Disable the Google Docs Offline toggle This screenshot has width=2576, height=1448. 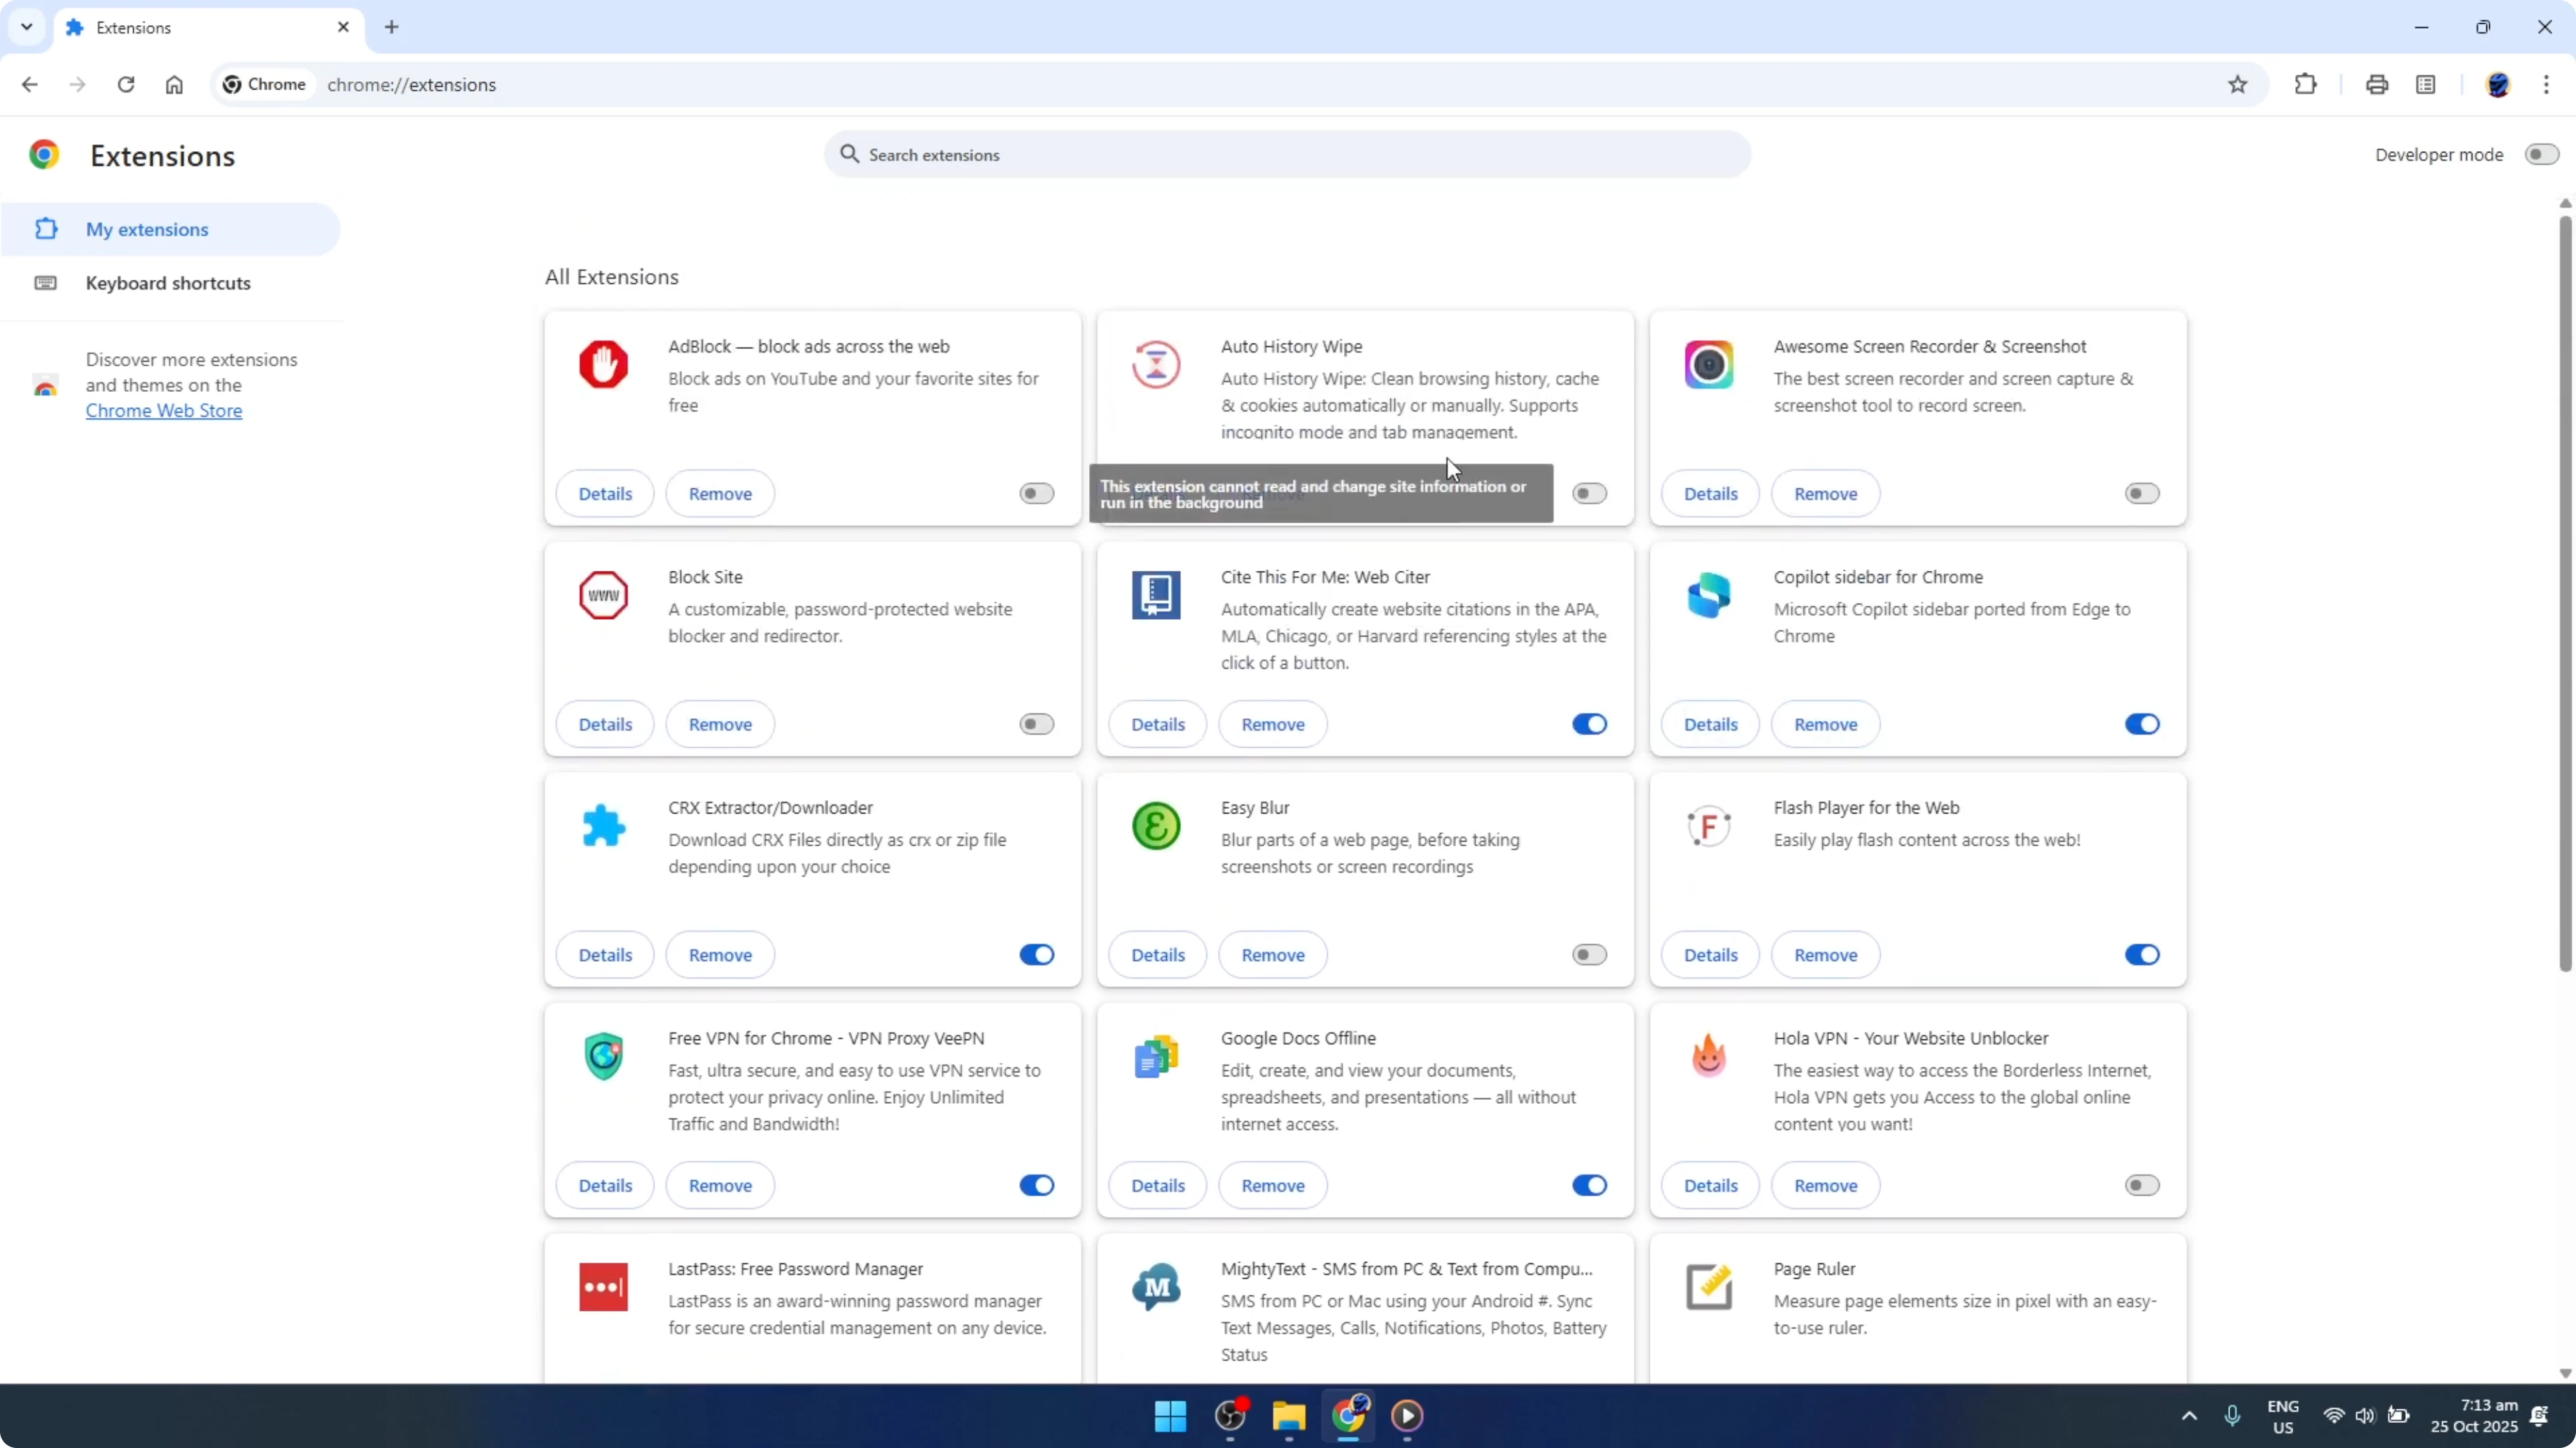1589,1185
